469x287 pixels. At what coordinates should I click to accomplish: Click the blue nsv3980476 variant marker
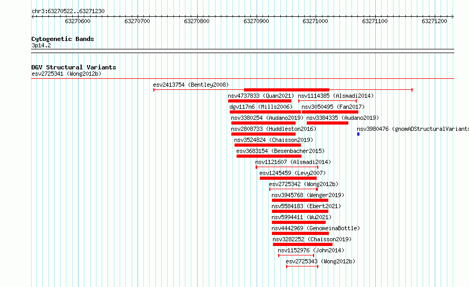358,134
